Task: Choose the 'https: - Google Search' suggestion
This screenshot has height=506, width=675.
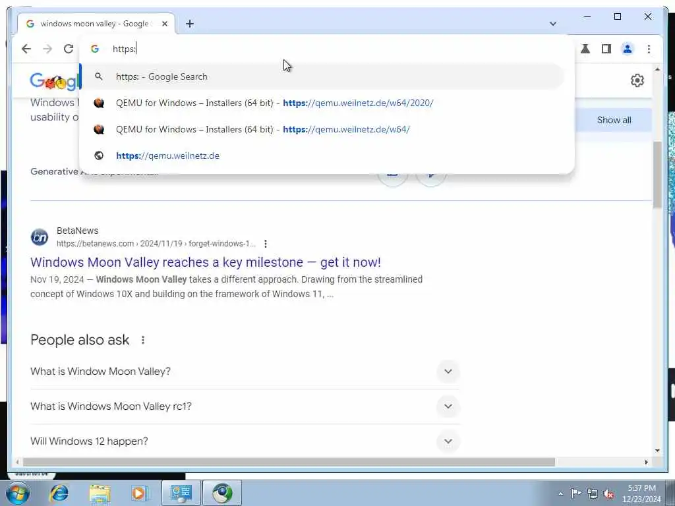Action: point(322,76)
